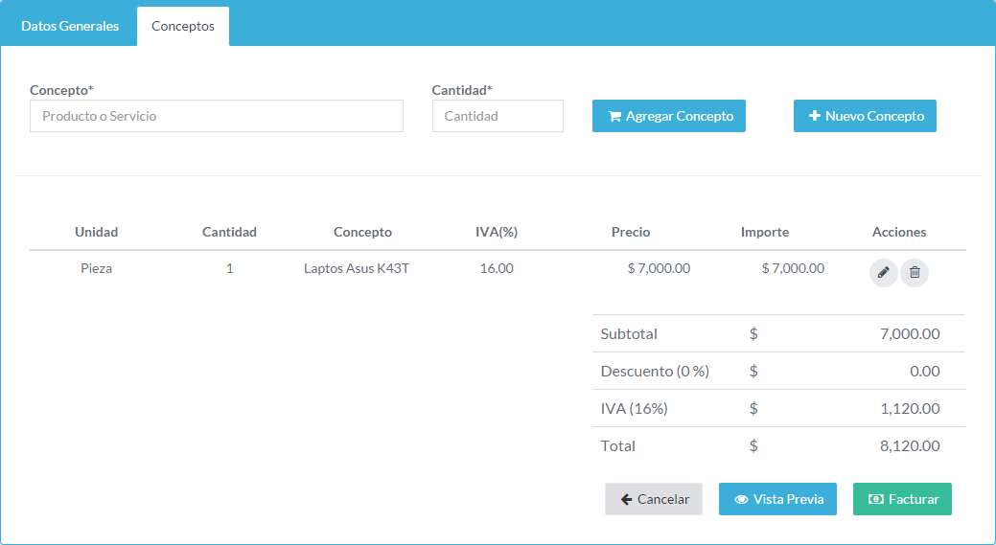Screen dimensions: 996x545
Task: Click the Importe column header
Action: pyautogui.click(x=765, y=232)
